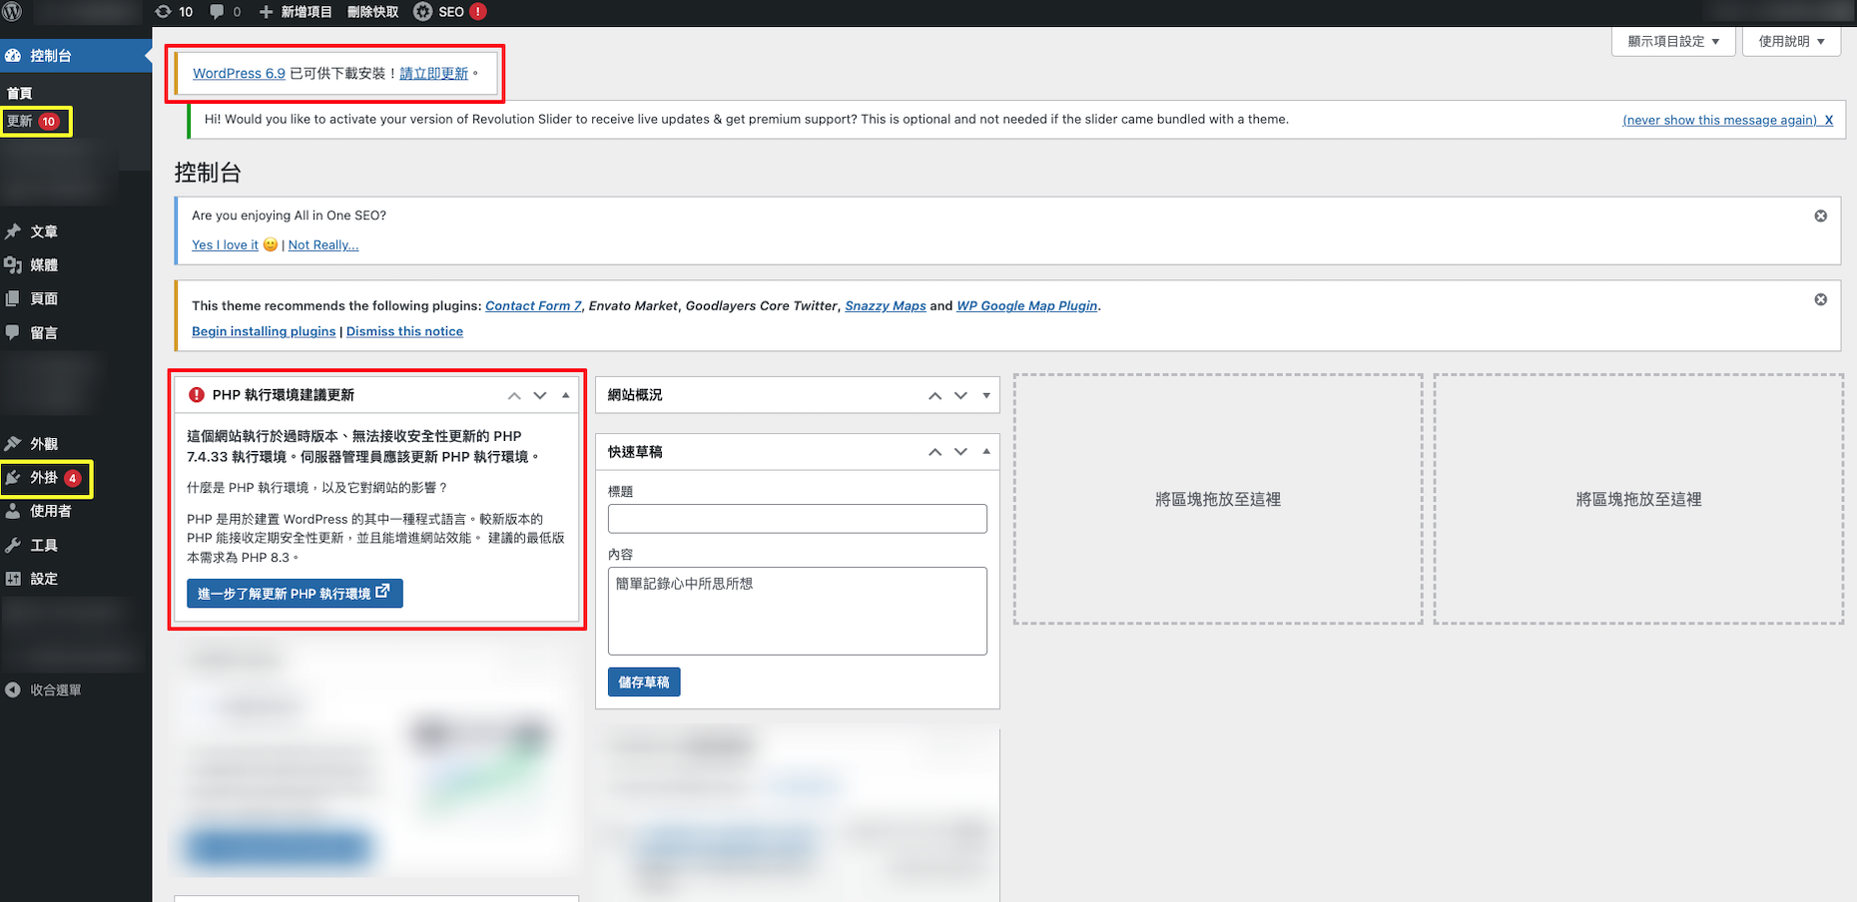This screenshot has height=902, width=1857.
Task: Focus the 內容 draft content textarea
Action: point(798,611)
